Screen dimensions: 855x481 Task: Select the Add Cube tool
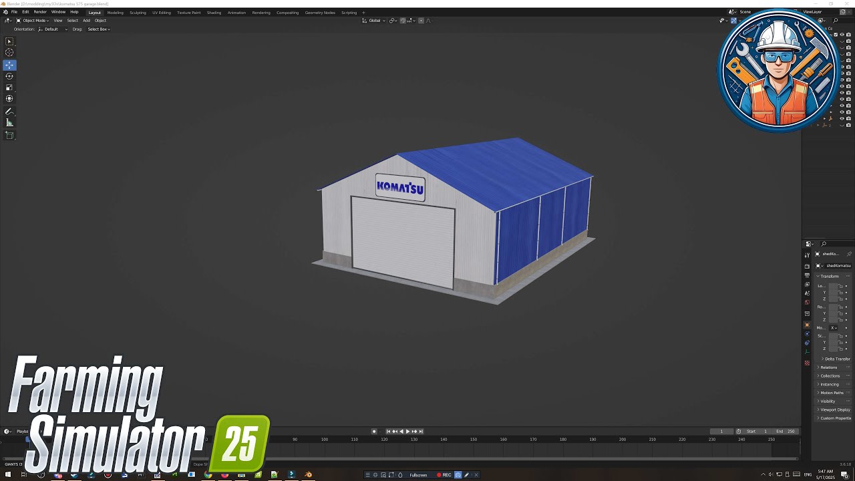[x=9, y=135]
